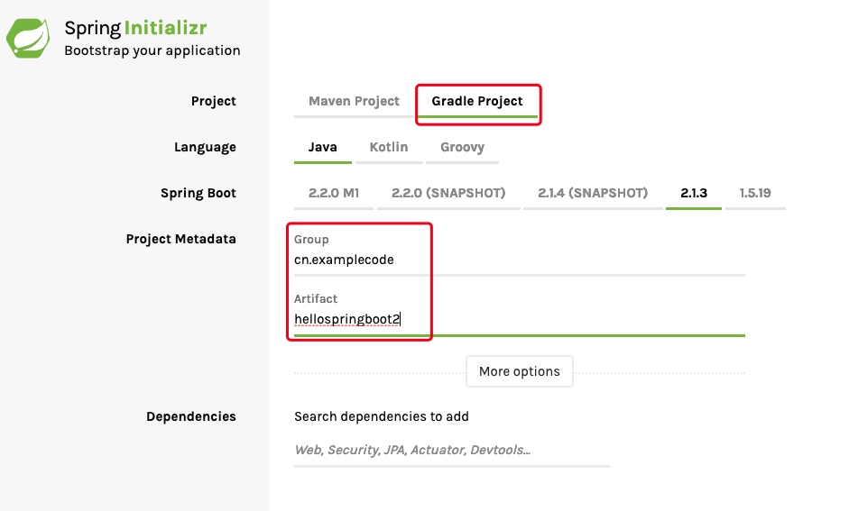Screen dimensions: 849x511
Task: Click the Dependencies section label
Action: (x=190, y=416)
